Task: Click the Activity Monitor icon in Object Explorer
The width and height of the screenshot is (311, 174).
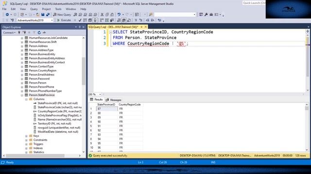Action: 44,32
